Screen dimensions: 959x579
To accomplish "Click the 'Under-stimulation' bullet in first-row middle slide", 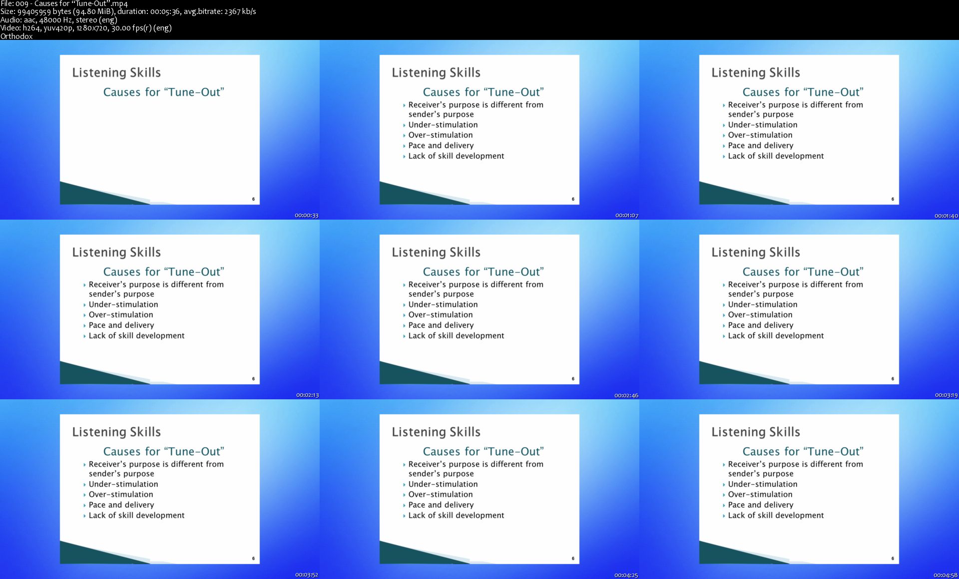I will (x=443, y=125).
